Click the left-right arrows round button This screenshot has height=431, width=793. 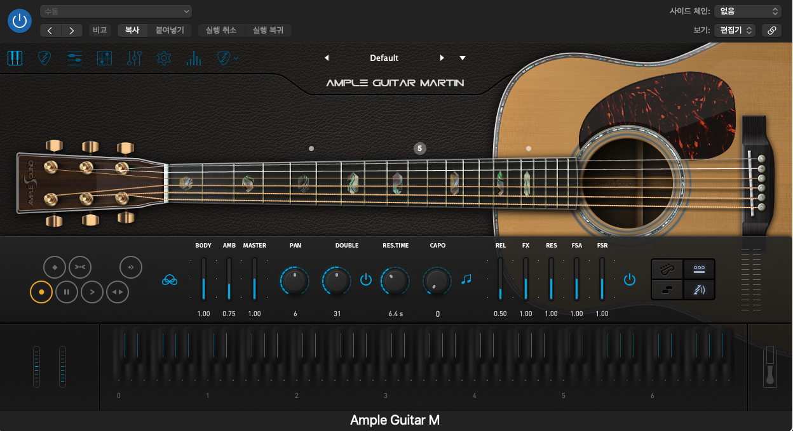[118, 292]
